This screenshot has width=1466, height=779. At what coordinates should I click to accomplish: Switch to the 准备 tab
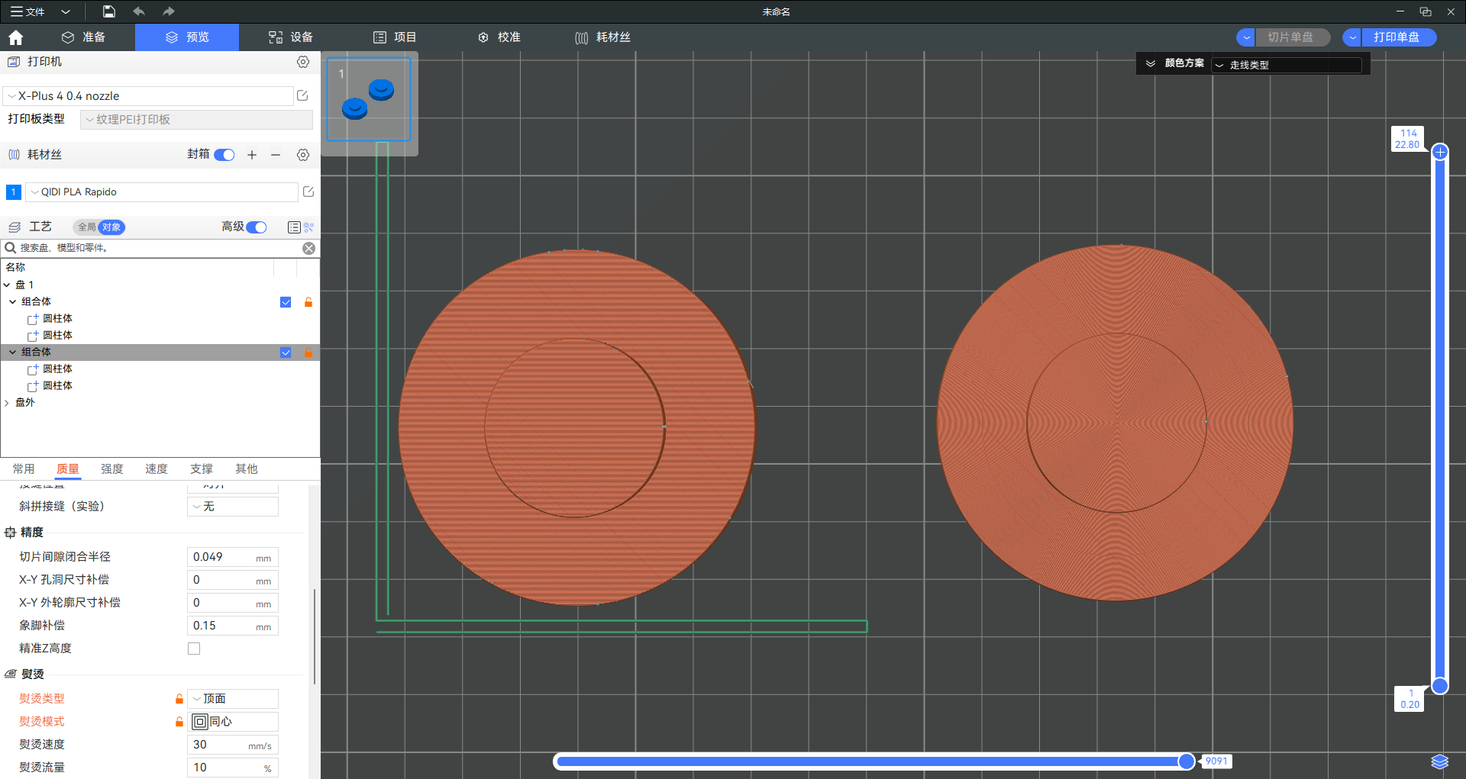(83, 37)
